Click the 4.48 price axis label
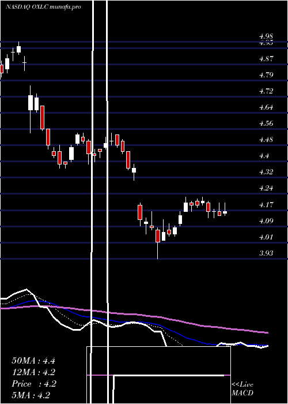The width and height of the screenshot is (288, 404). pyautogui.click(x=266, y=140)
